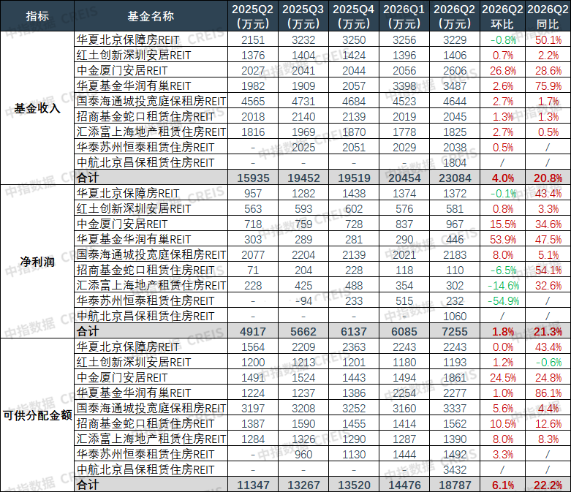571x492 pixels.
Task: Select the cell with value 3487
Action: [455, 86]
